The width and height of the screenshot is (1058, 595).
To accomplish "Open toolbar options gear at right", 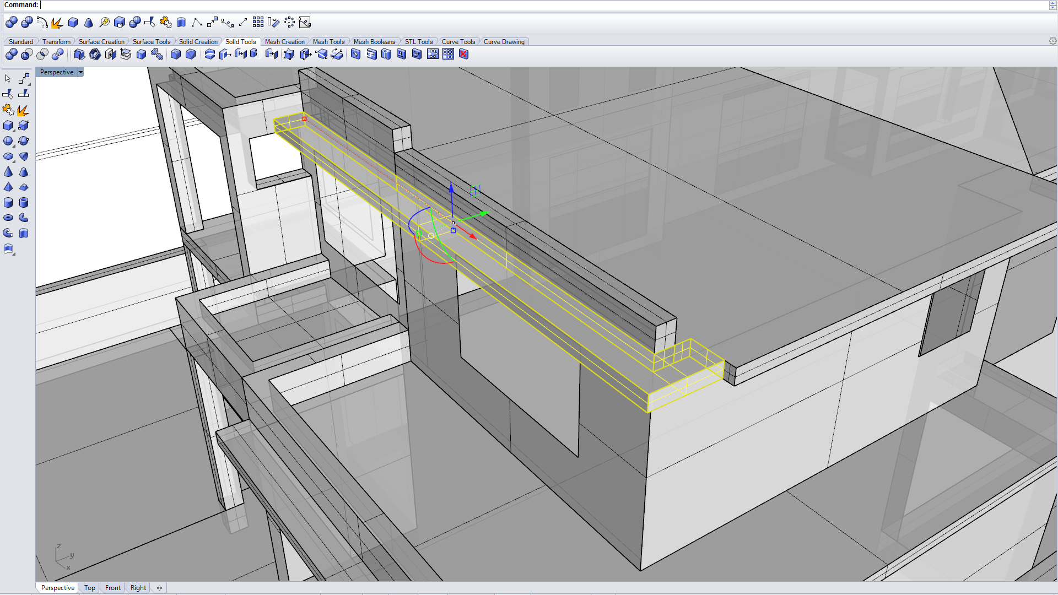I will tap(1052, 41).
